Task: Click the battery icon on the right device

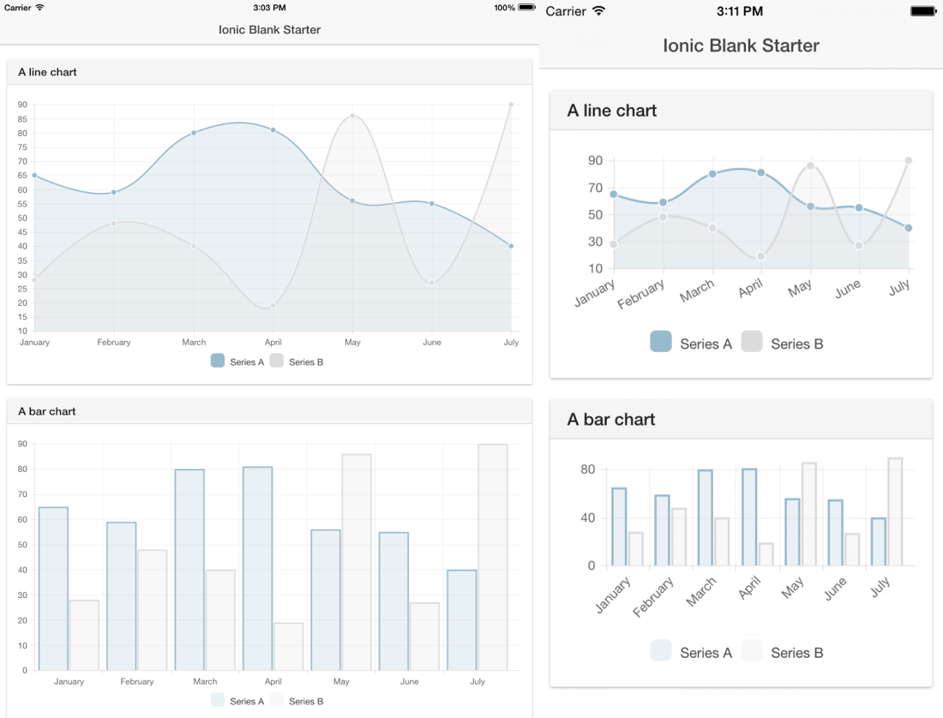Action: pos(922,11)
